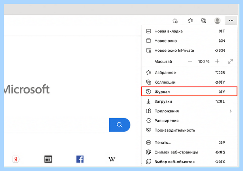
Task: Open Производительность from the menu
Action: (x=190, y=130)
